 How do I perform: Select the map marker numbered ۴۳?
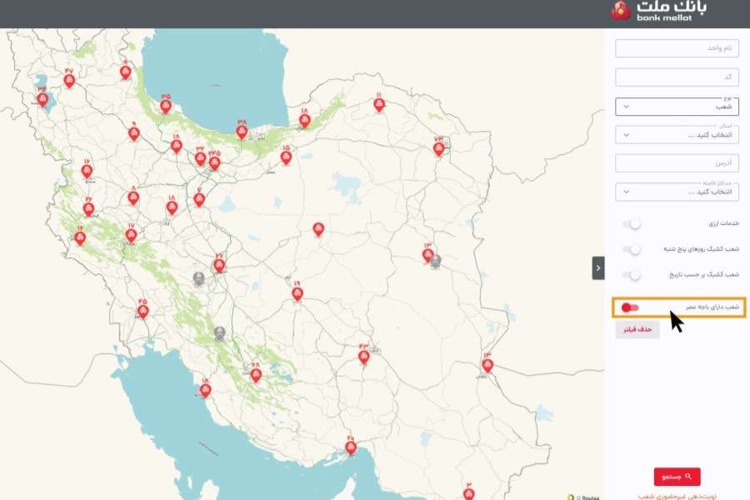tap(363, 357)
